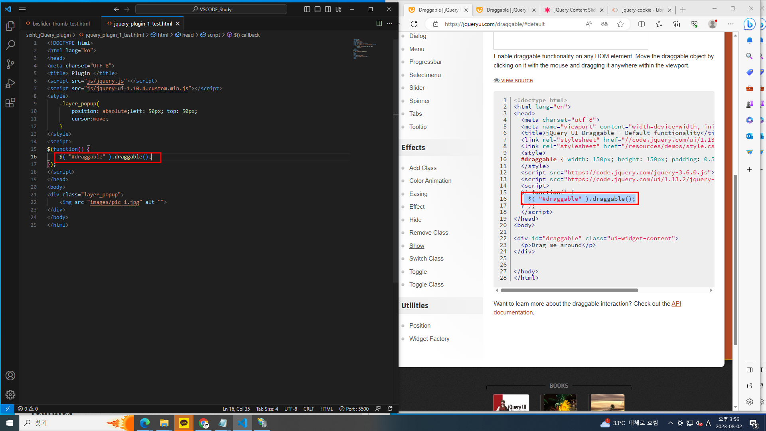
Task: Toggle the bottom panel layout button
Action: (318, 9)
